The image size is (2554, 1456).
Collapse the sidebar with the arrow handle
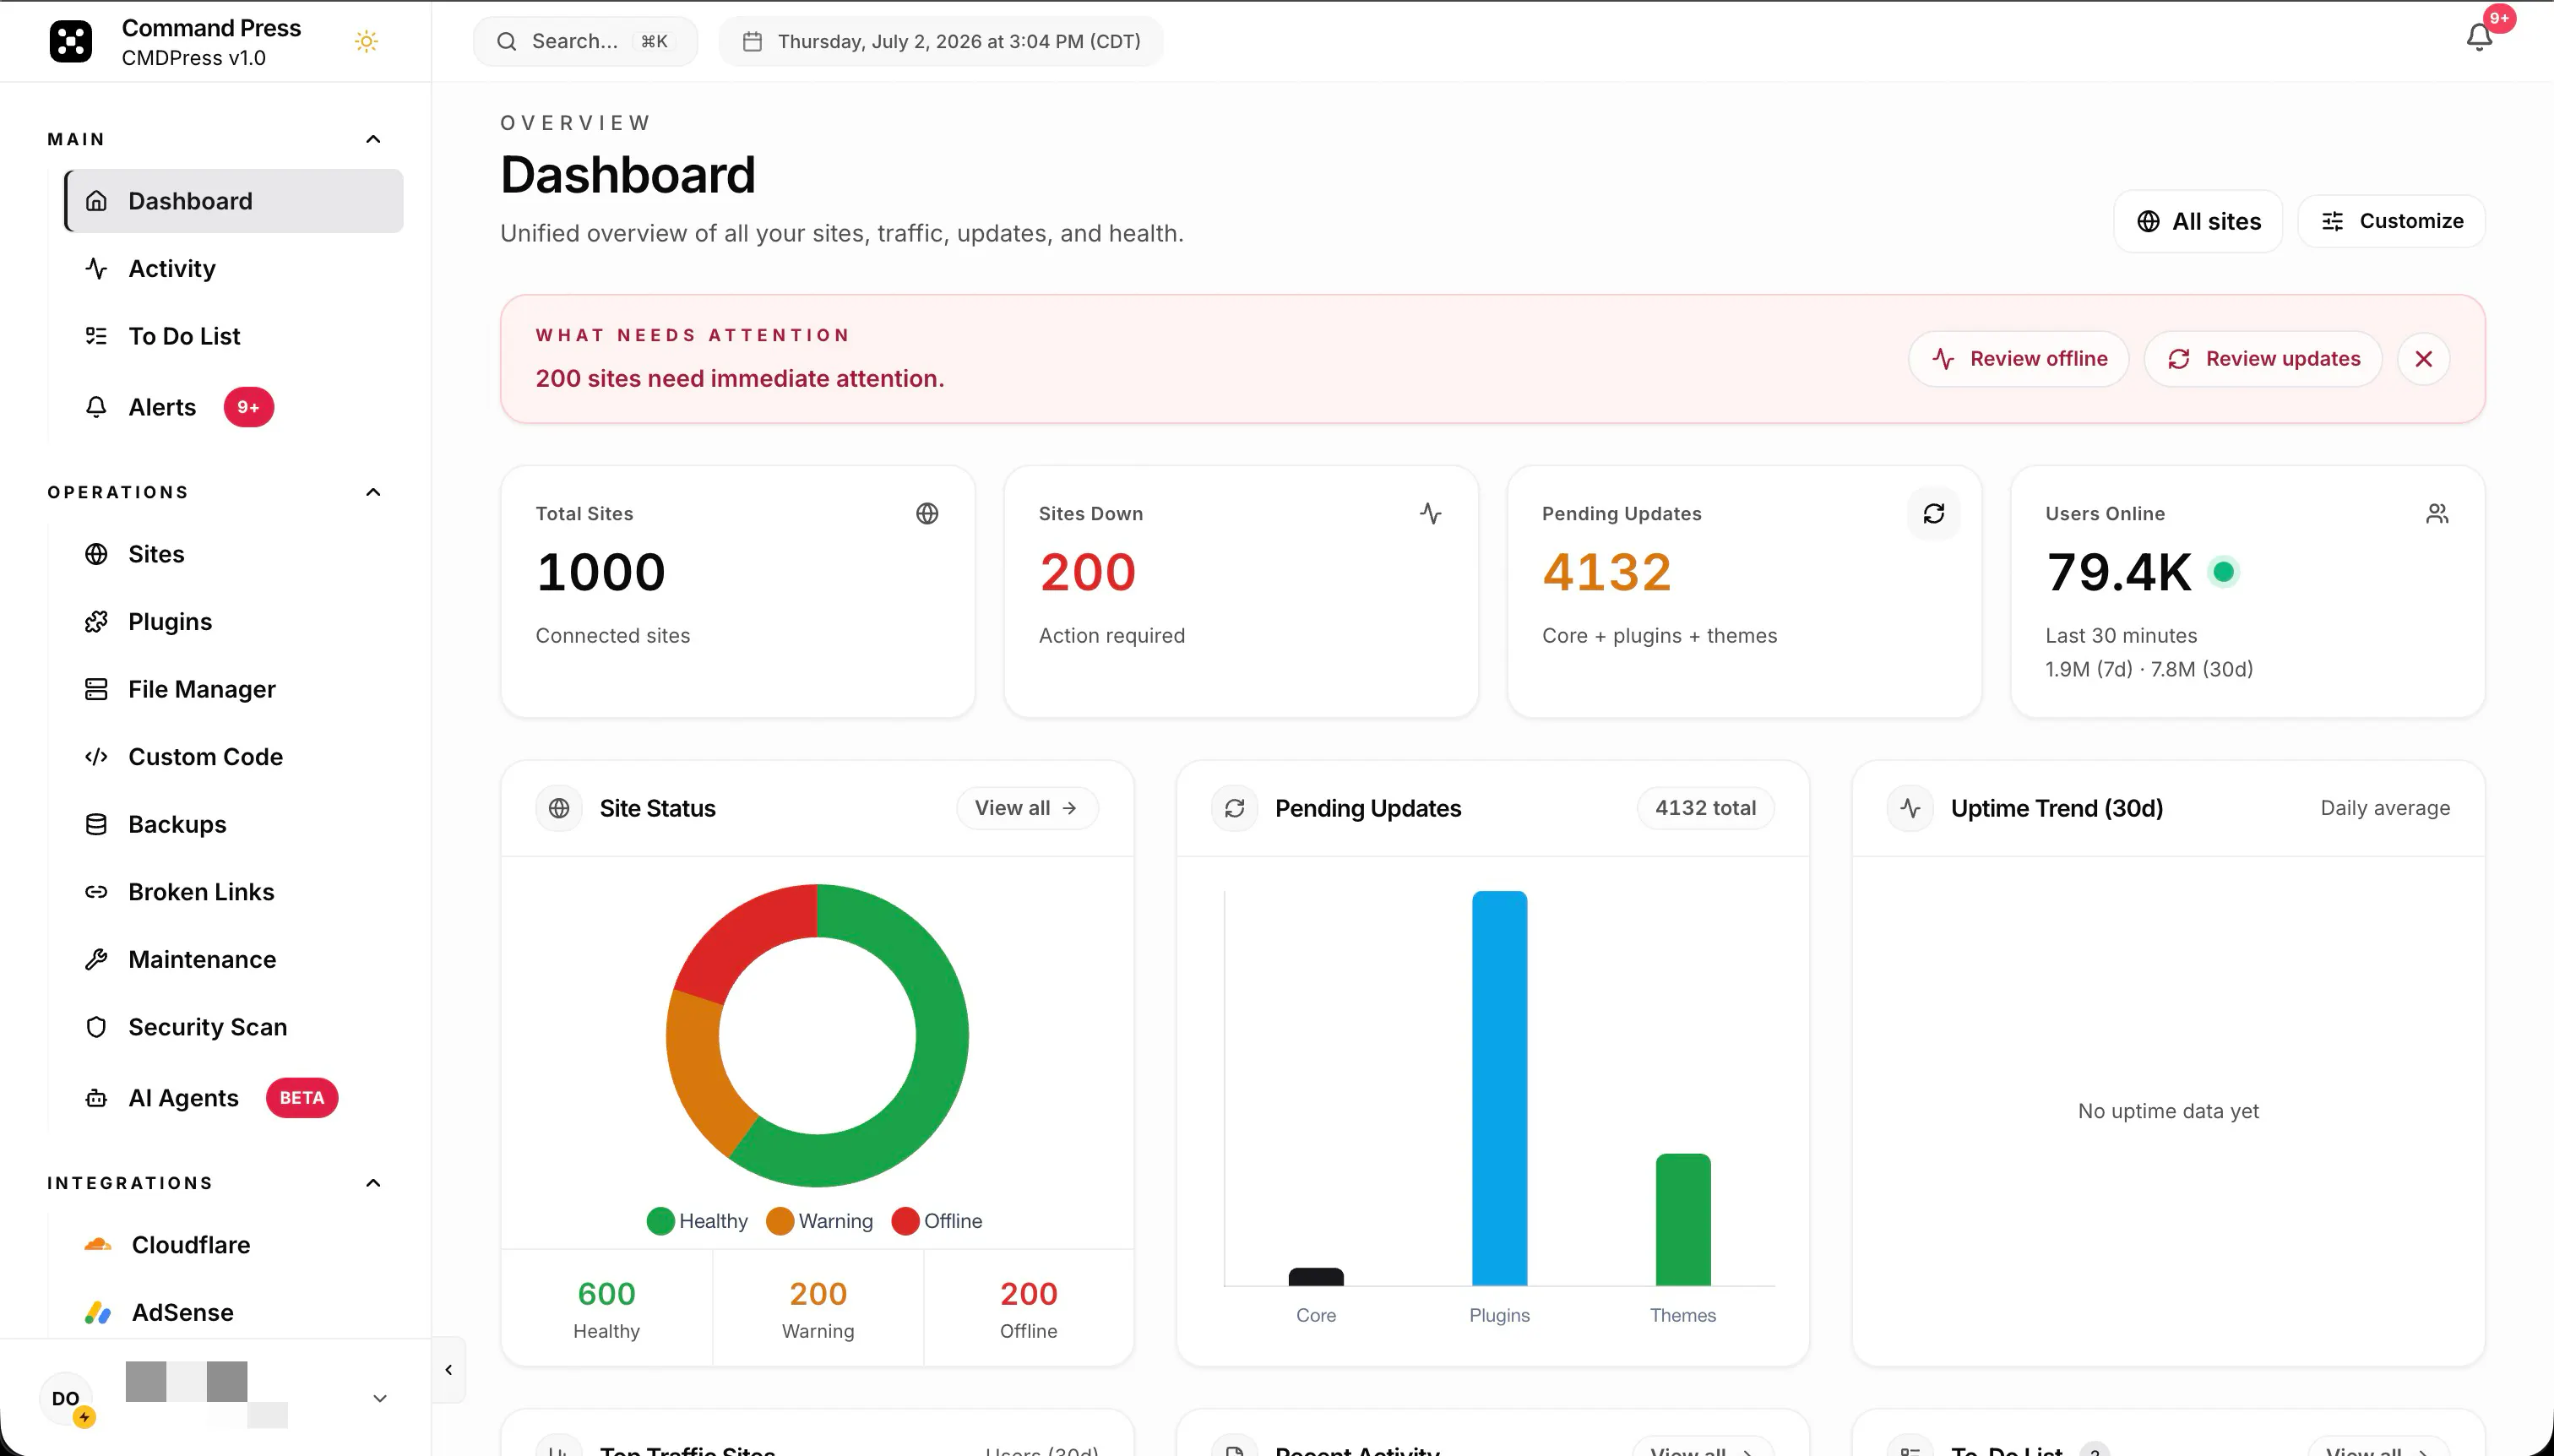coord(448,1370)
